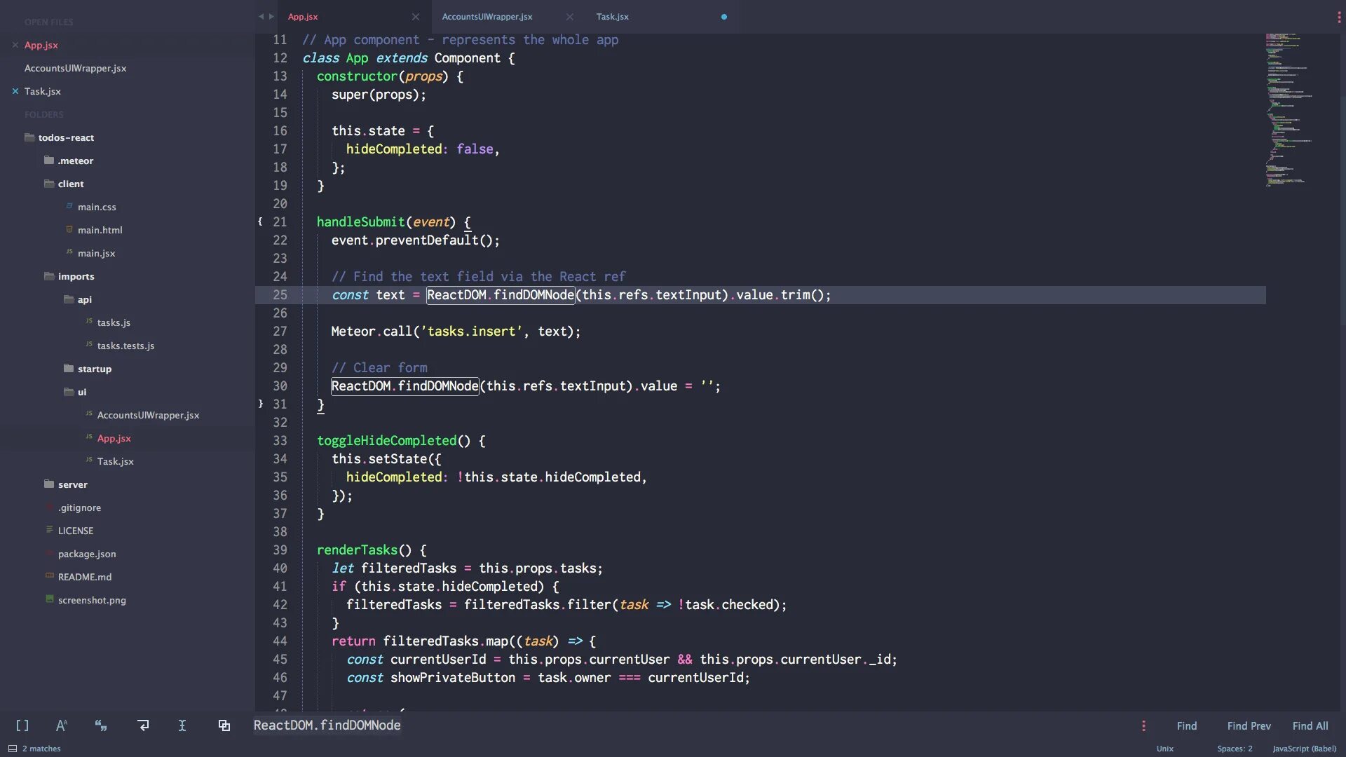Screen dimensions: 1346x757
Task: Select the AccountsUIWrapper.jsx tab
Action: [487, 17]
